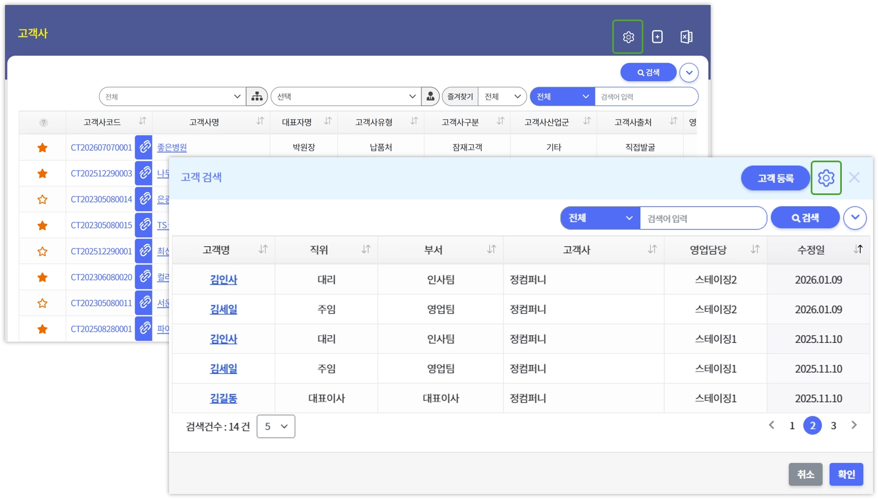Toggle favorite star for CT202607070001

coord(42,147)
